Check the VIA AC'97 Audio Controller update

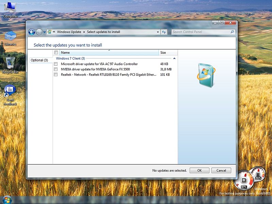click(56, 64)
